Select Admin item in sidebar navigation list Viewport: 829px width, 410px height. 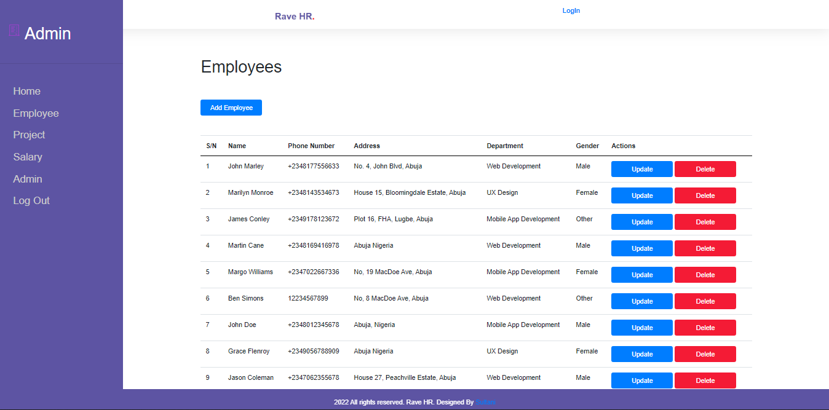28,179
